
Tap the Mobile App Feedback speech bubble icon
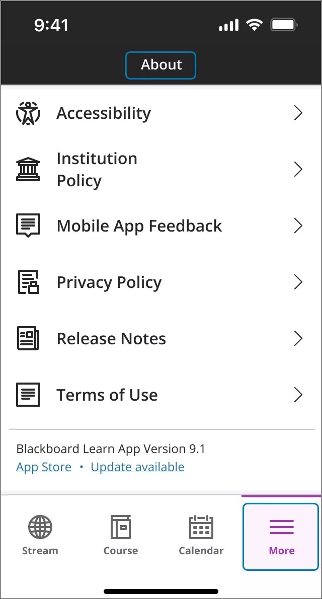[28, 226]
